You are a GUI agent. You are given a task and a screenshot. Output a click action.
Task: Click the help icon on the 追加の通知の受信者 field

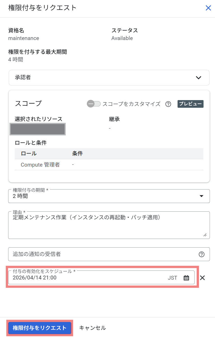pyautogui.click(x=201, y=254)
